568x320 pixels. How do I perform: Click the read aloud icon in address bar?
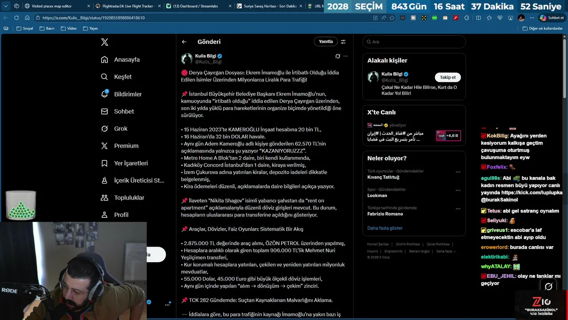pyautogui.click(x=383, y=18)
